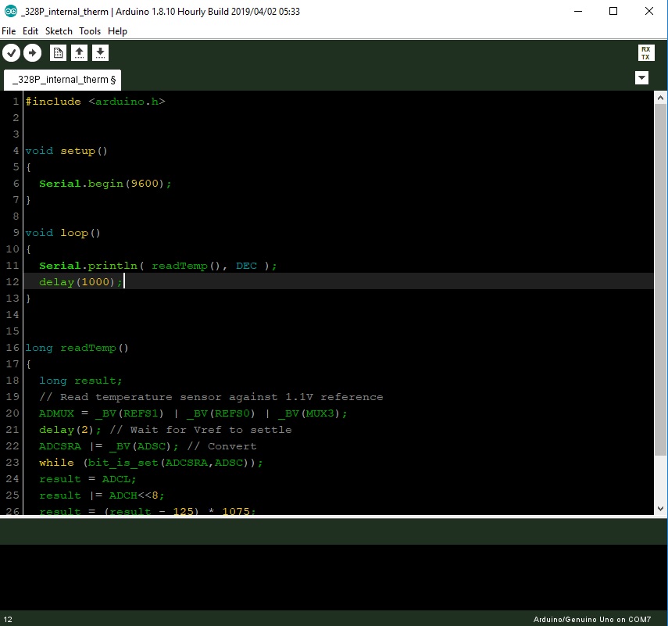Open a sketch with the up-arrow icon

(79, 53)
